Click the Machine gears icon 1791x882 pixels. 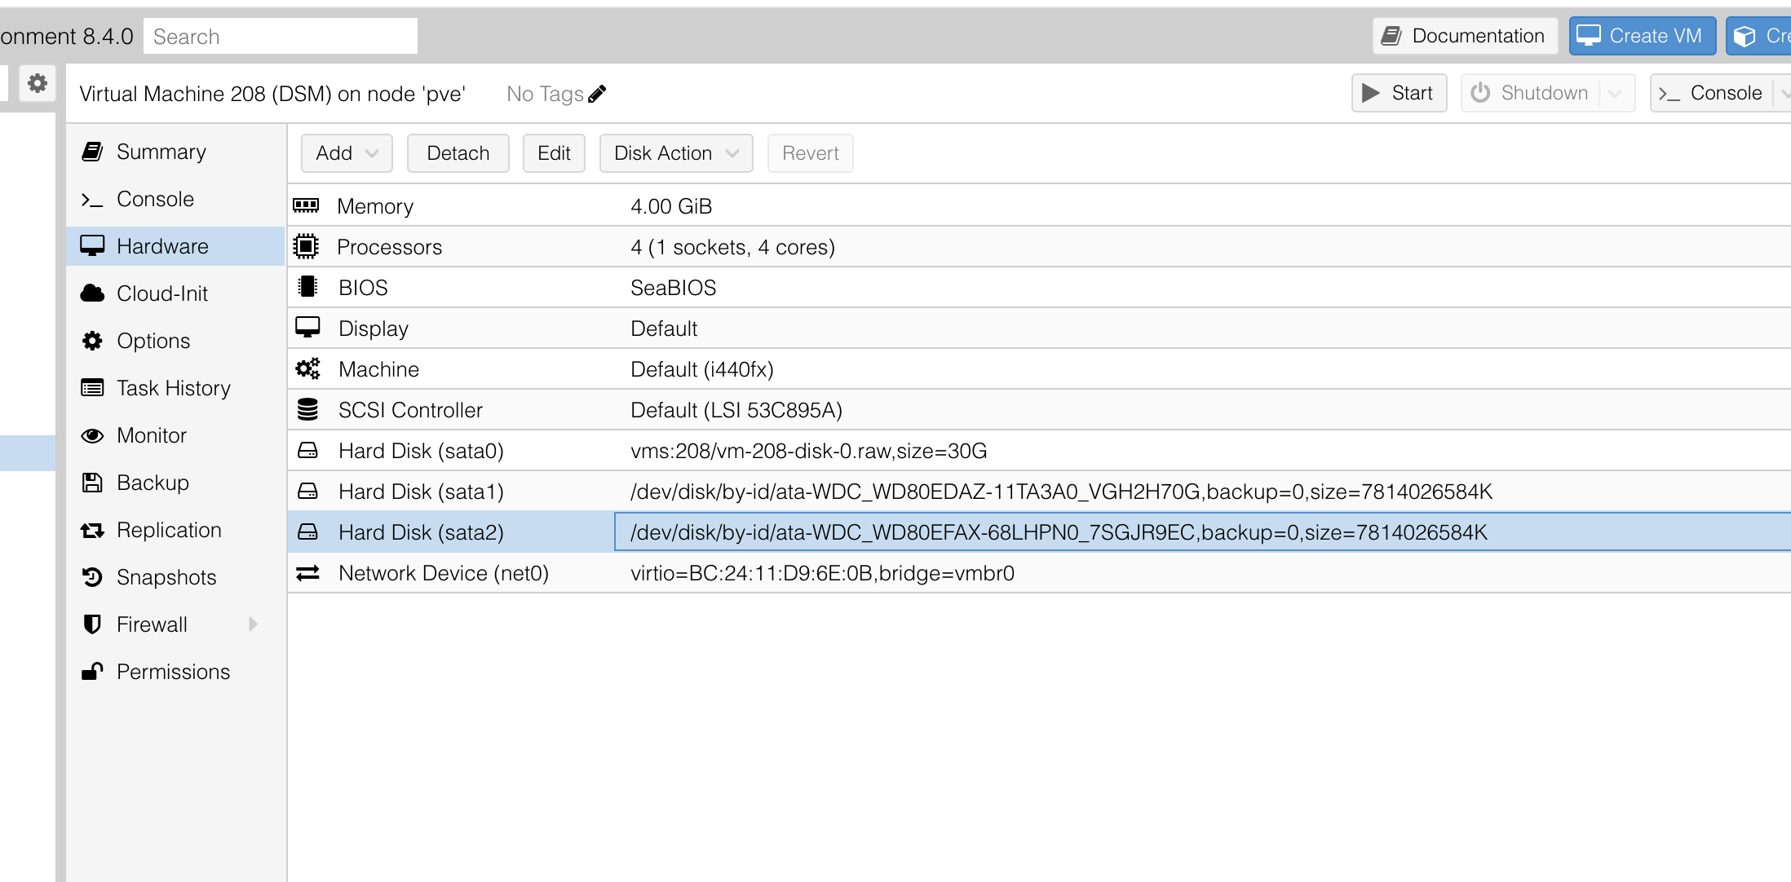tap(307, 369)
